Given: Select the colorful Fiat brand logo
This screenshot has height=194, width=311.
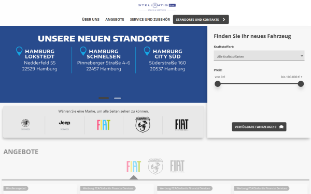Looking at the screenshot, I should click(104, 125).
